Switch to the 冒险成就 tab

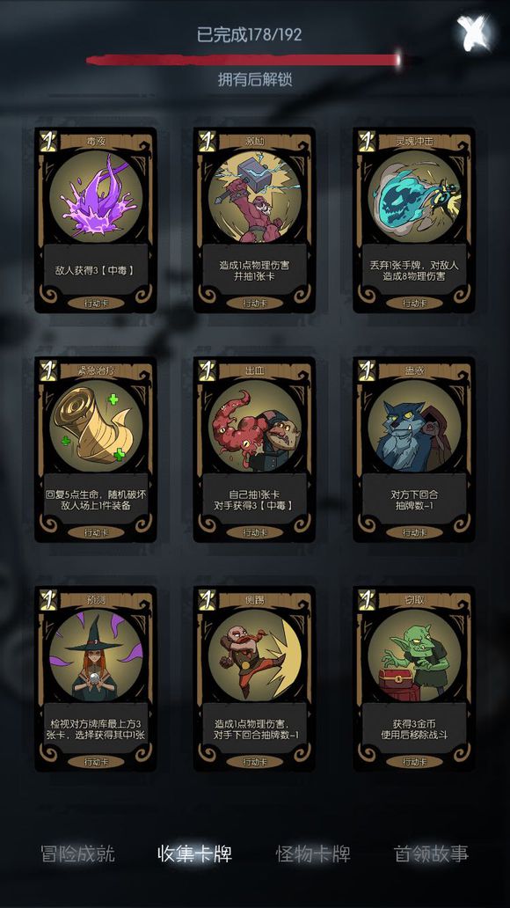point(78,853)
